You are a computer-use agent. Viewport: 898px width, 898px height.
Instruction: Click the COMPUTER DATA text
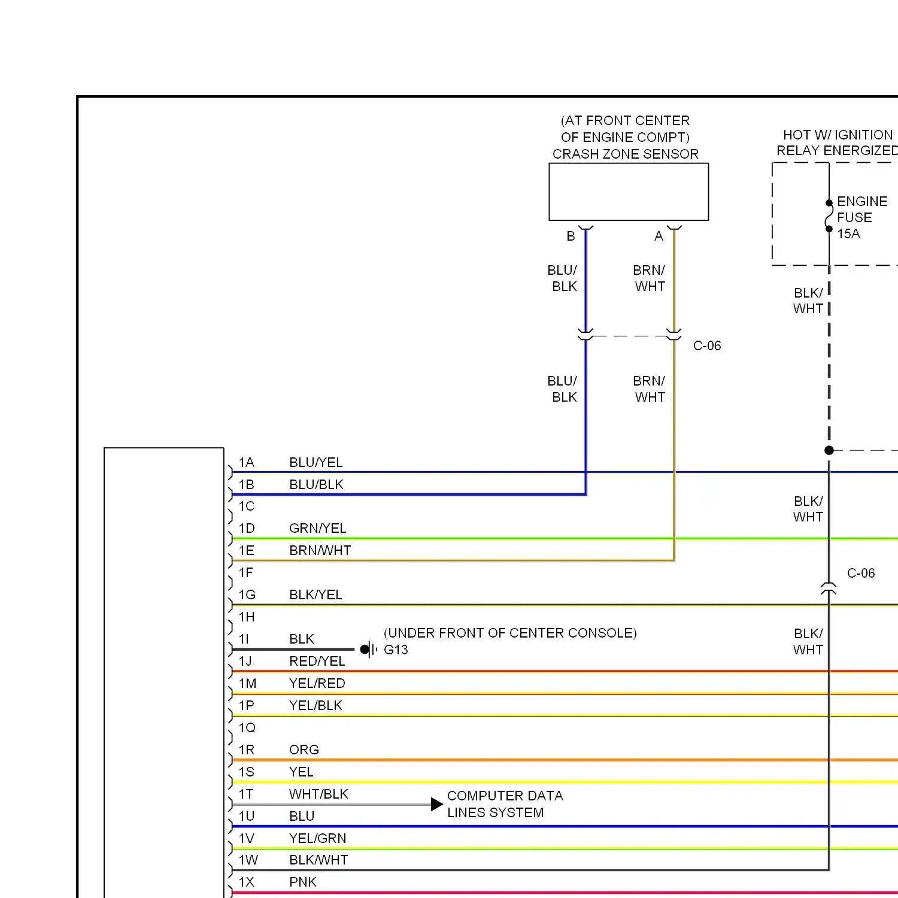pos(505,796)
